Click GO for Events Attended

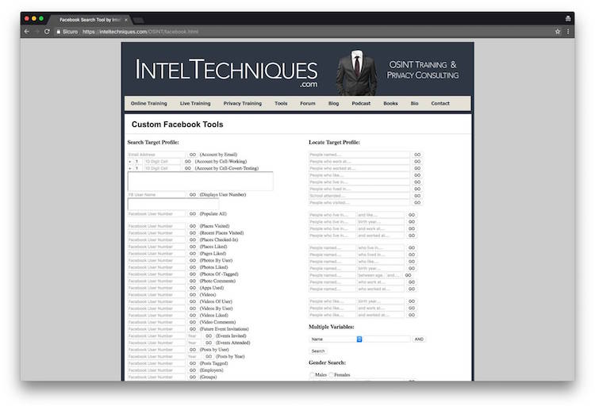[209, 343]
